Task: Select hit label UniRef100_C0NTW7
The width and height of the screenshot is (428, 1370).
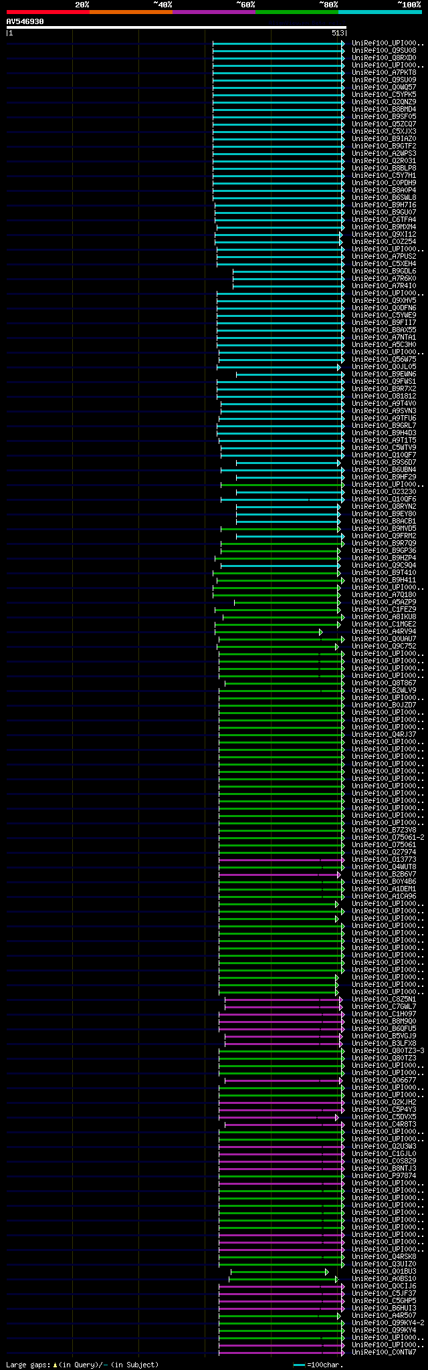Action: coord(384,1353)
